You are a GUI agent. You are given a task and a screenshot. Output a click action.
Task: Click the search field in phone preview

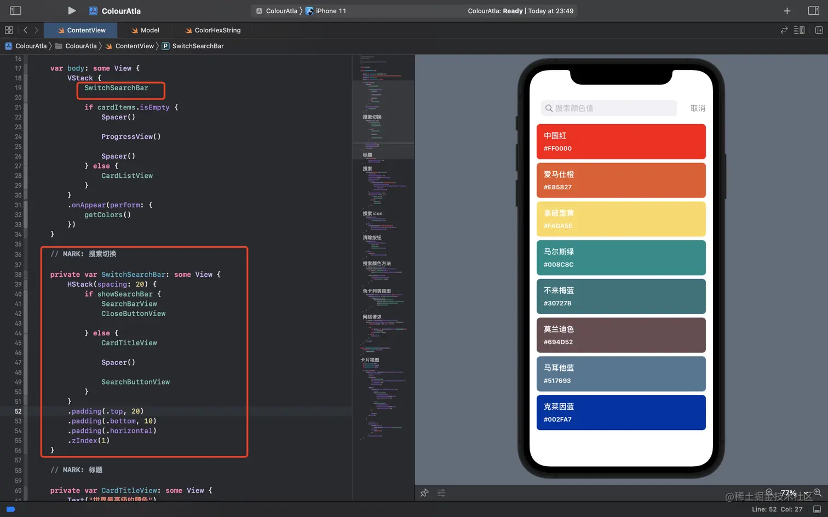[x=608, y=108]
